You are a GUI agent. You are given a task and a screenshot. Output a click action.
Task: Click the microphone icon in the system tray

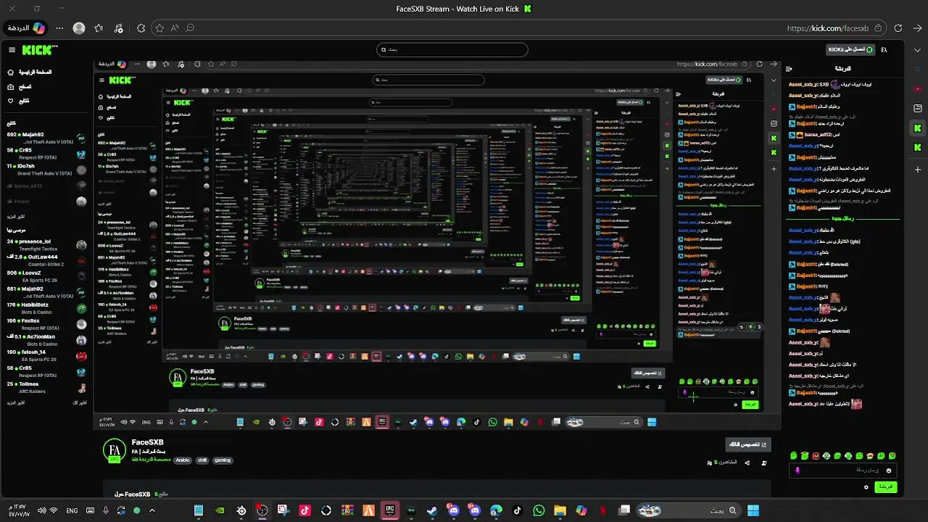(106, 510)
